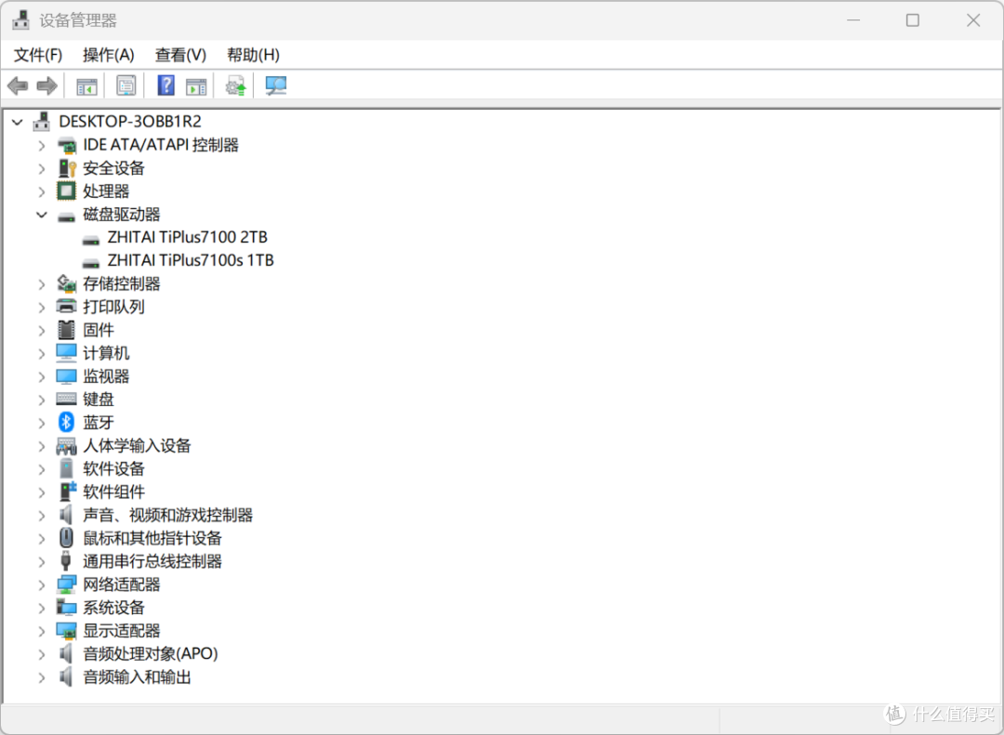The image size is (1004, 735).
Task: Click the scan for hardware changes icon
Action: coord(276,85)
